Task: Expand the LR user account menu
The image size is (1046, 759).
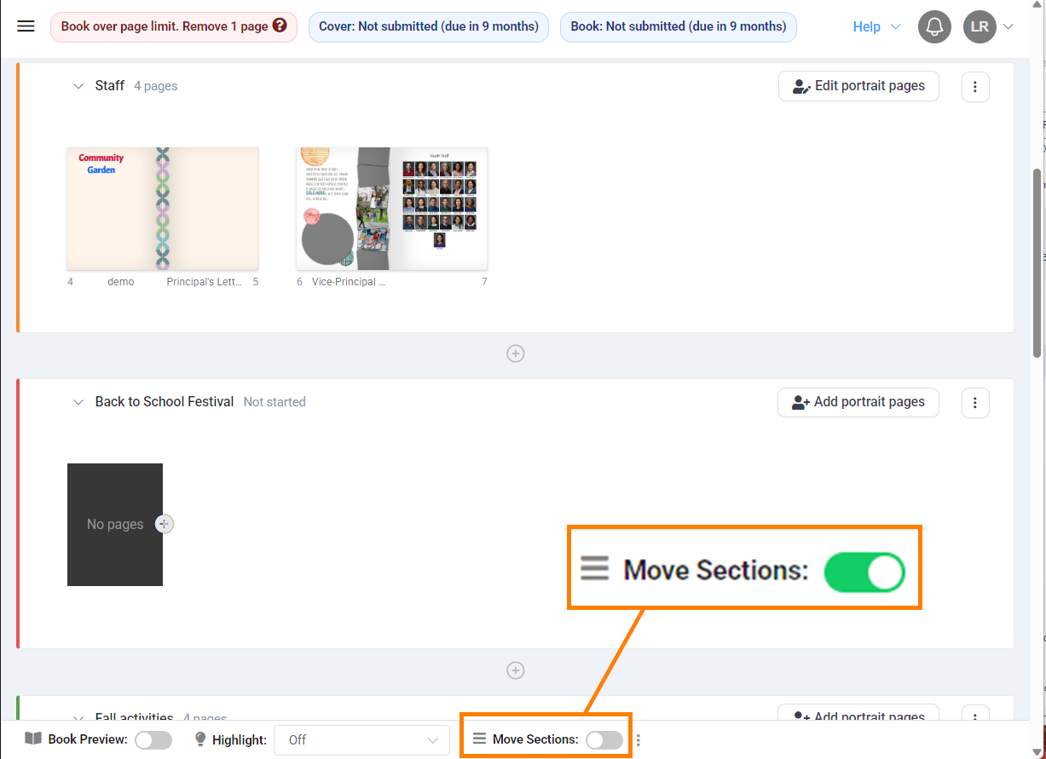Action: [989, 27]
